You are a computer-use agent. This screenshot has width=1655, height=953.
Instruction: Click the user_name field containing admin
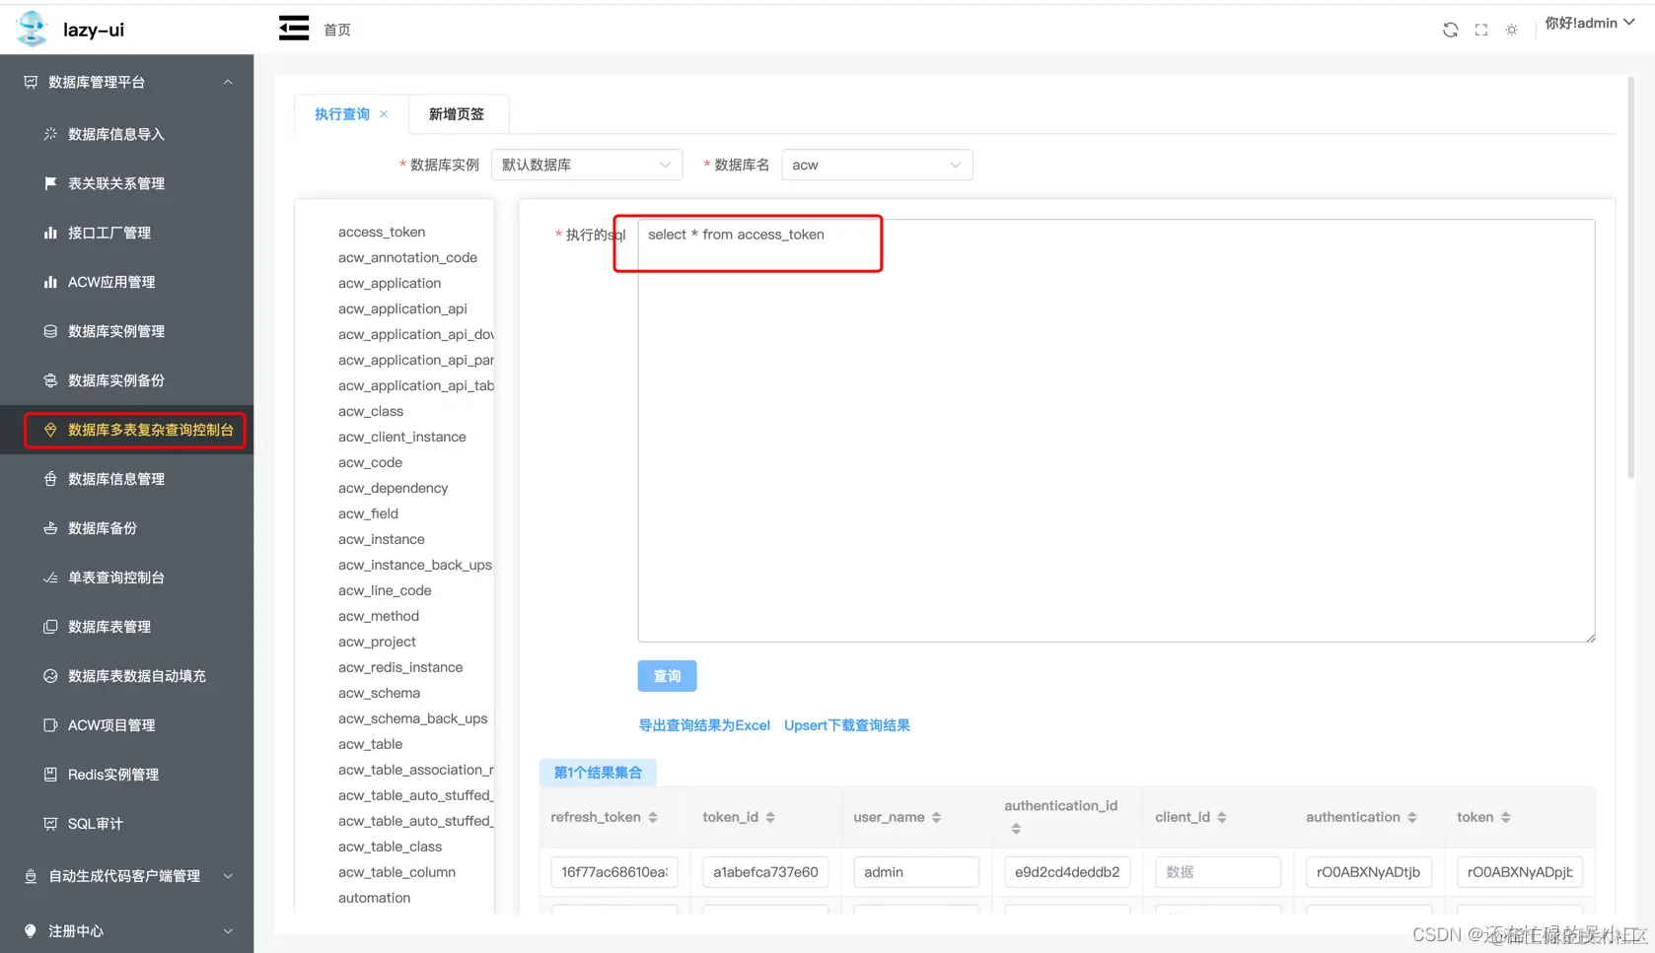coord(916,872)
